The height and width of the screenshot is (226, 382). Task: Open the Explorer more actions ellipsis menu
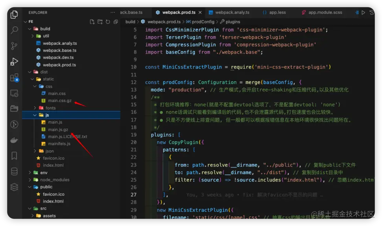(112, 13)
